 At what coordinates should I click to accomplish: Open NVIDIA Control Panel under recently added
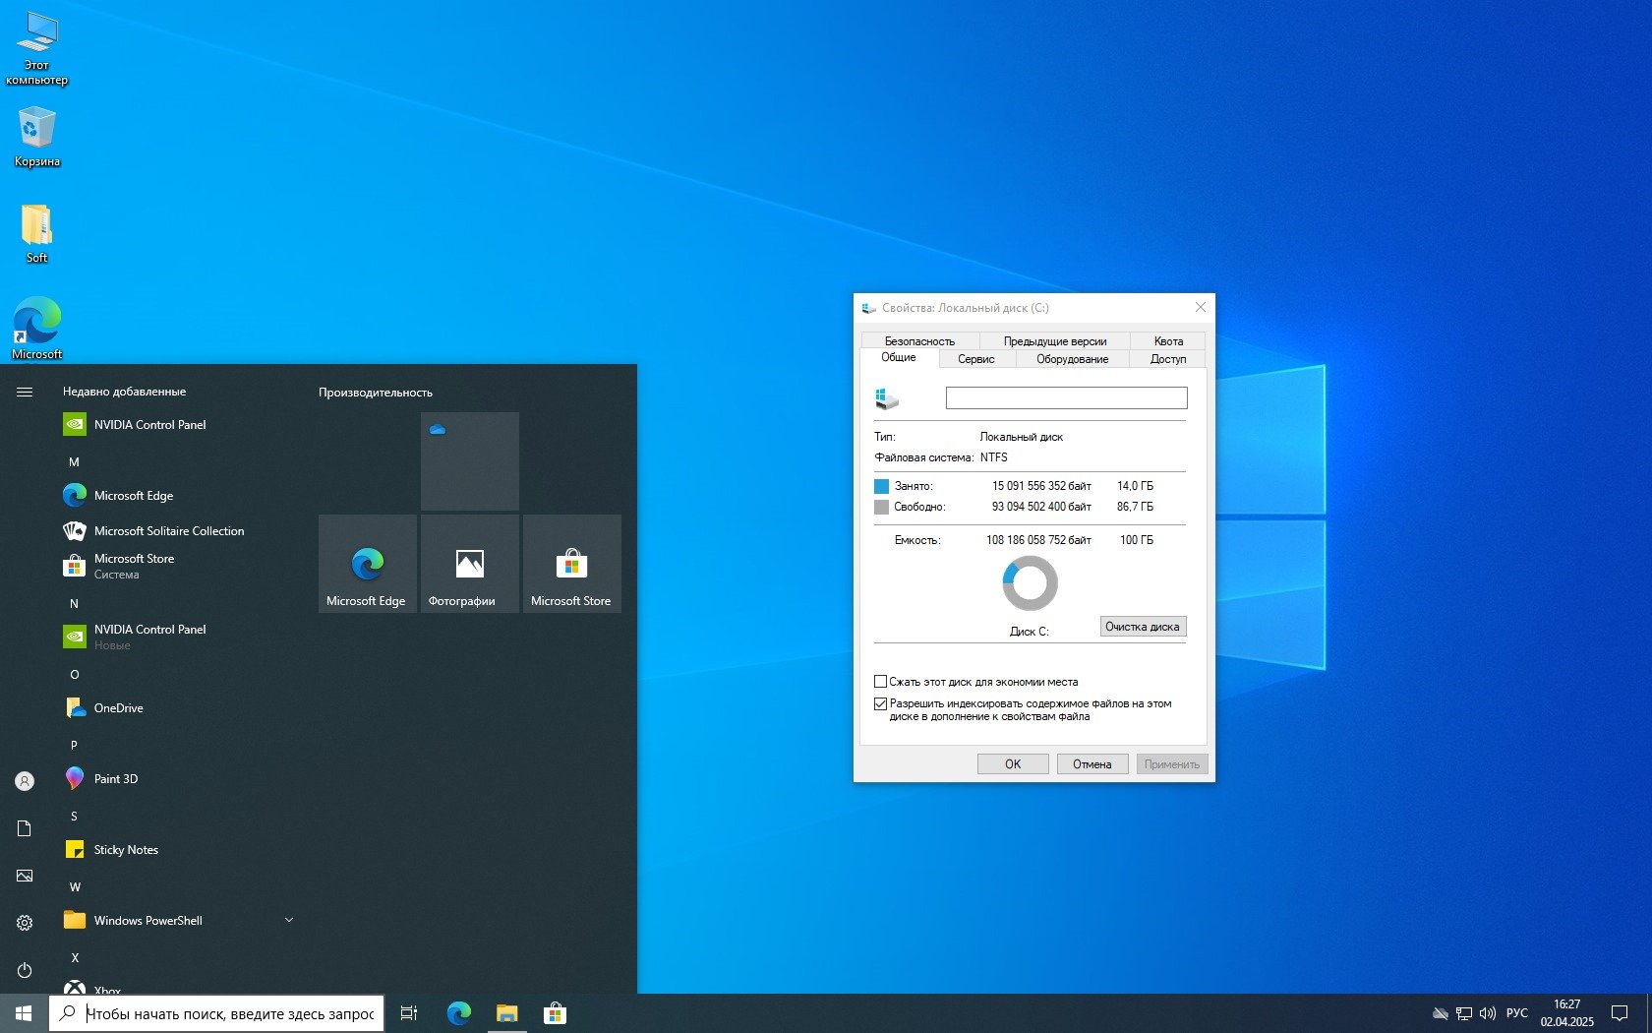(x=149, y=425)
